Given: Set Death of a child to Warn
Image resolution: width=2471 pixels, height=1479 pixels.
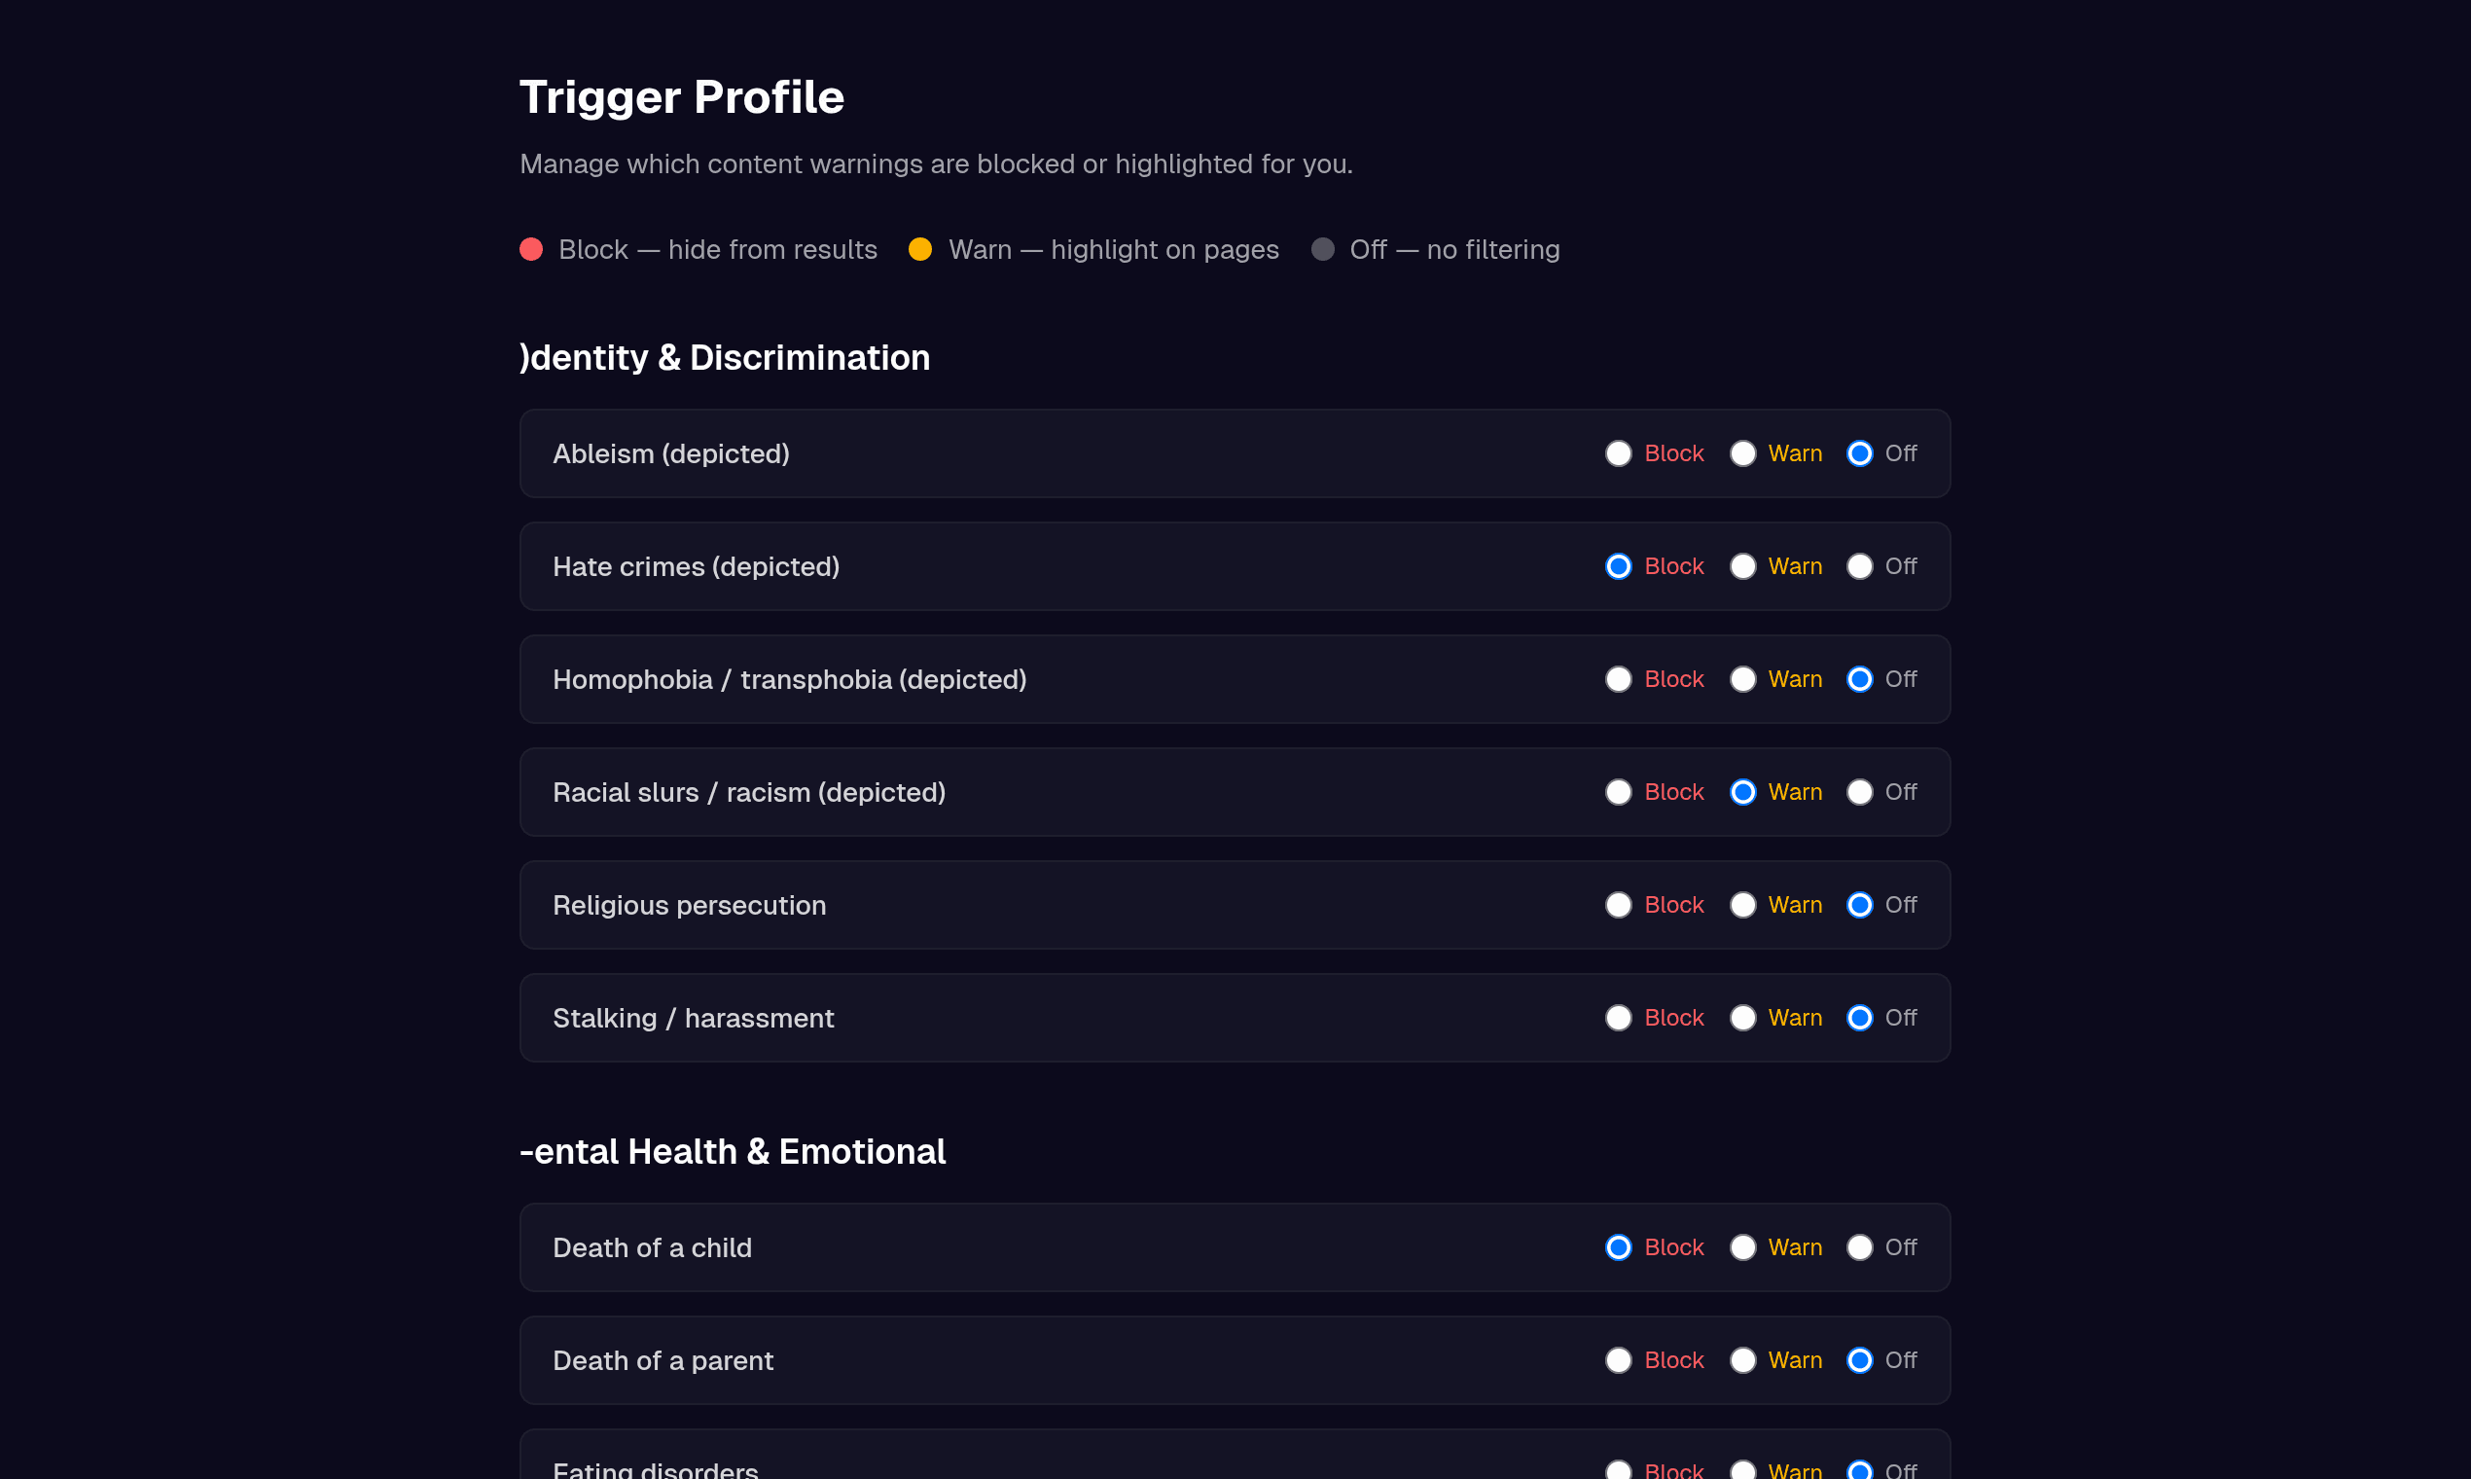Looking at the screenshot, I should coord(1742,1247).
